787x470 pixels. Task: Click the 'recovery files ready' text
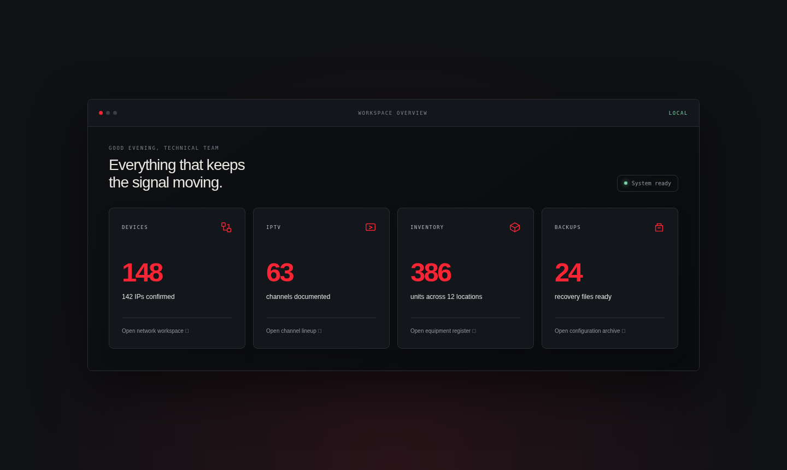pos(583,297)
